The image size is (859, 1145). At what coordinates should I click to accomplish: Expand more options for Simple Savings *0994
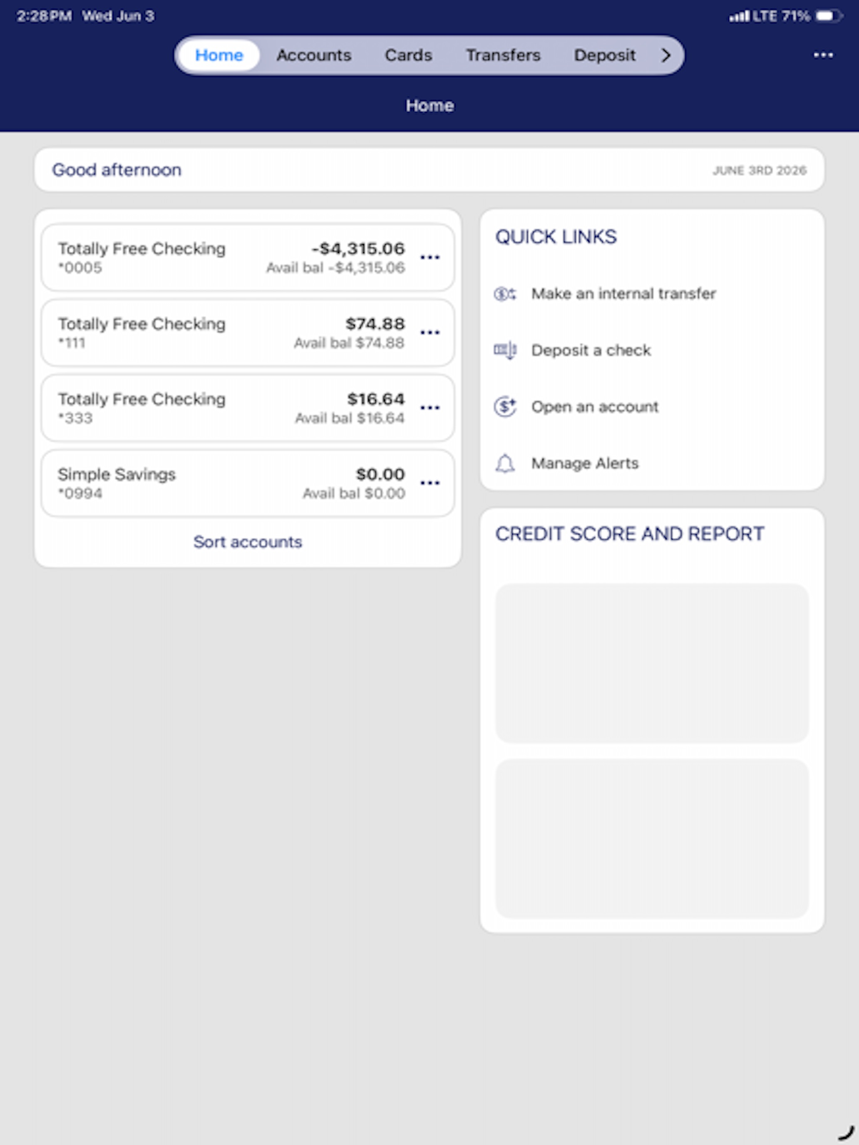pos(430,483)
